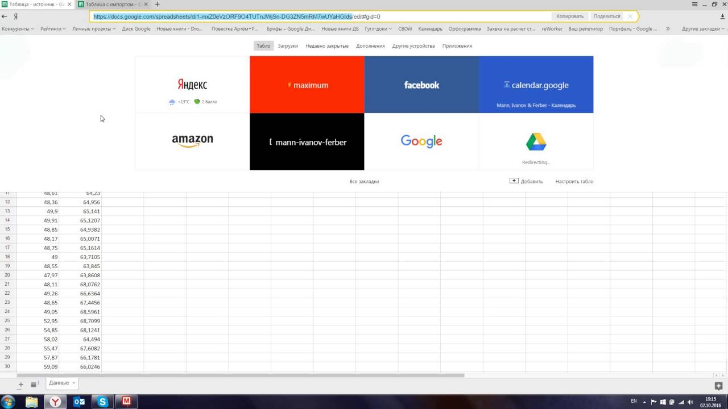Open Skype from the taskbar
The image size is (728, 409).
[103, 402]
